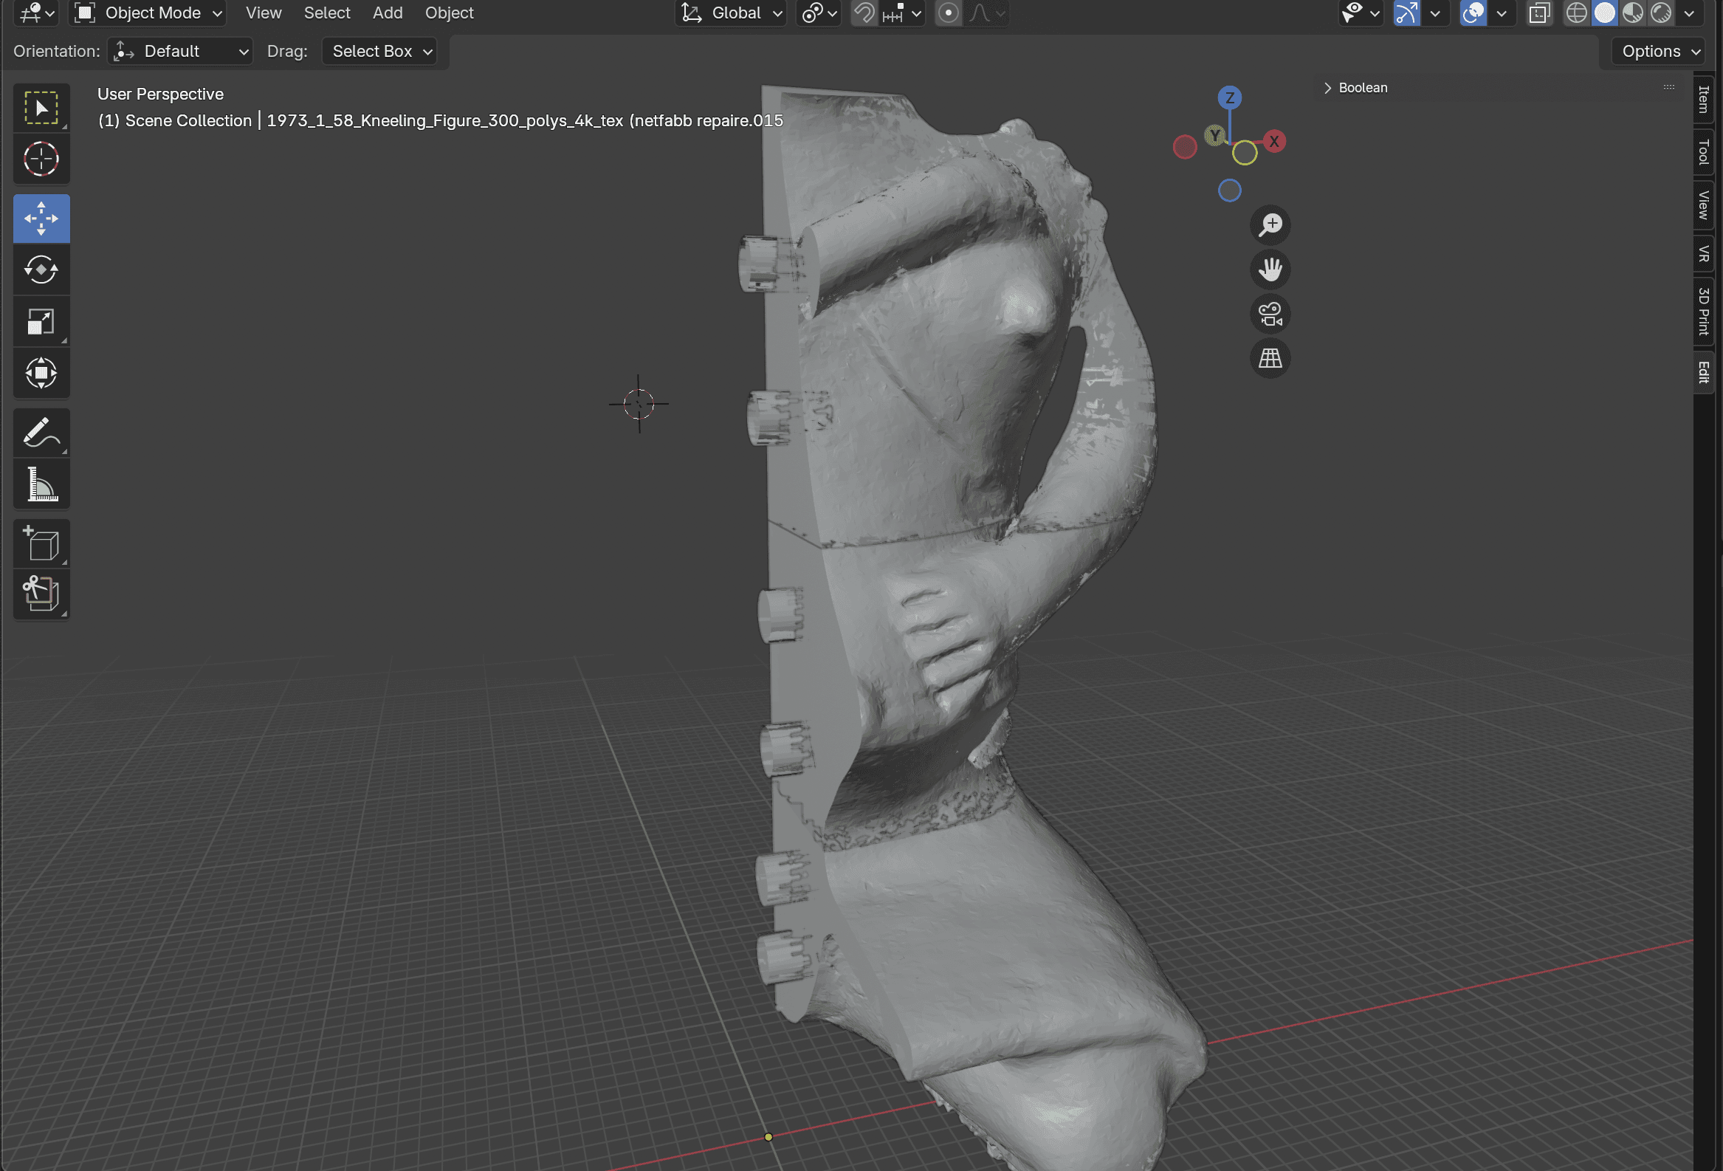Toggle X-ray display mode
Screen dimensions: 1723x1171
pyautogui.click(x=1539, y=13)
